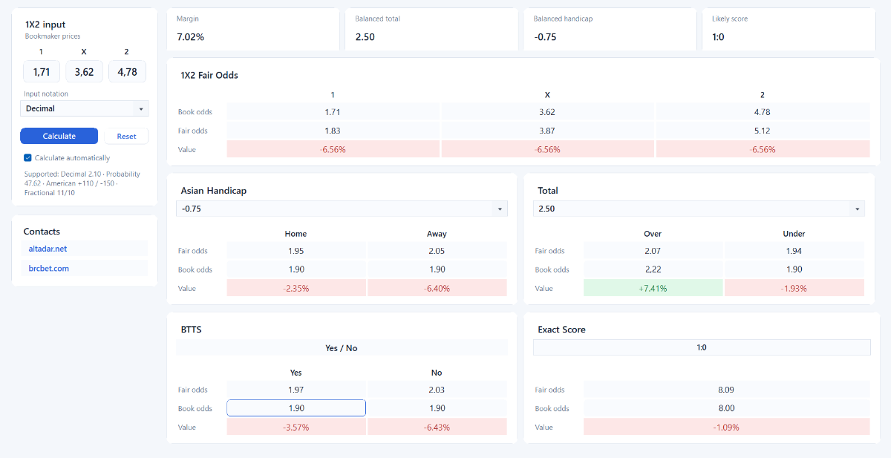Click the home win odds input 1,71
This screenshot has height=458, width=891.
[x=42, y=72]
